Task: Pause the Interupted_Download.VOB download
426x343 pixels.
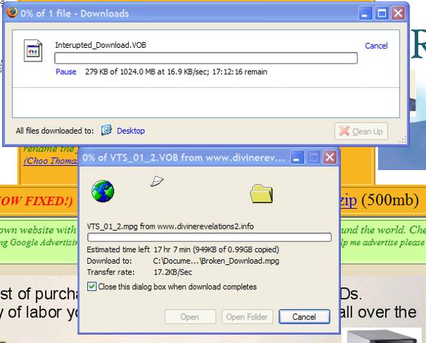Action: (x=66, y=71)
